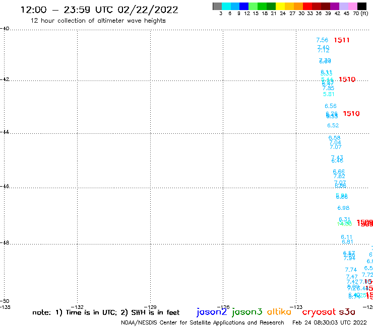The image size is (373, 327).
Task: Click the longitude axis label -132
Action: (x=77, y=307)
